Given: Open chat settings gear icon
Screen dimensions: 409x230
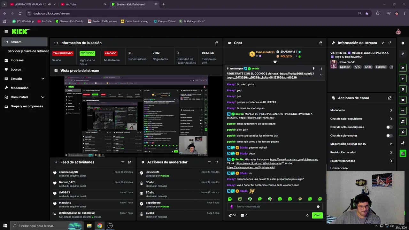Looking at the screenshot, I should [307, 215].
